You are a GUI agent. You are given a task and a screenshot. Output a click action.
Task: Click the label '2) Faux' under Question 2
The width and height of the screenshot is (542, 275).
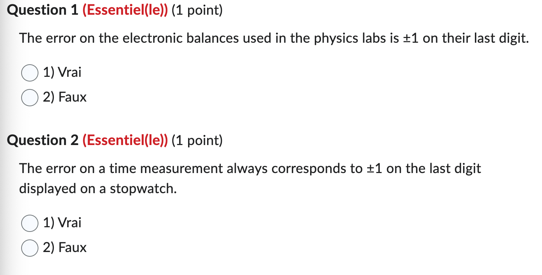(65, 248)
